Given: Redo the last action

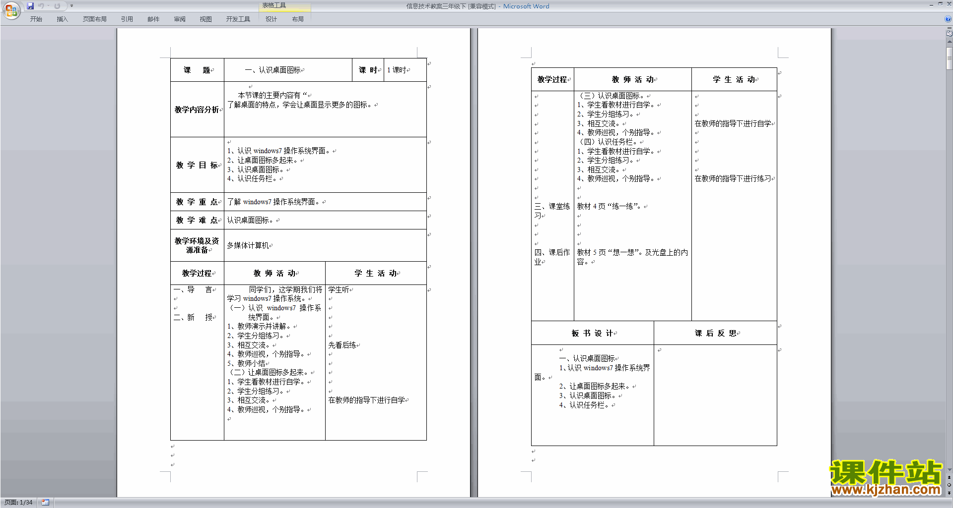Looking at the screenshot, I should pyautogui.click(x=57, y=6).
